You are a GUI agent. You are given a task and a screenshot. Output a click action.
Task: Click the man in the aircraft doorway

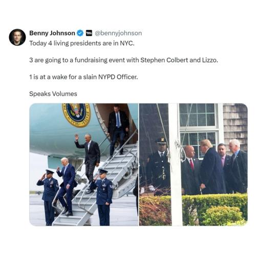(x=118, y=130)
